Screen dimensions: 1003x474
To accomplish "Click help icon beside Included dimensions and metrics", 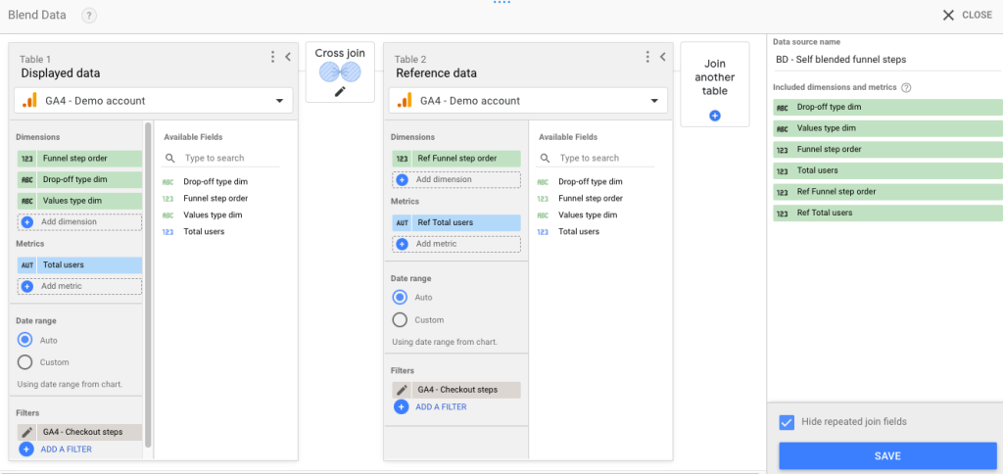I will [906, 87].
